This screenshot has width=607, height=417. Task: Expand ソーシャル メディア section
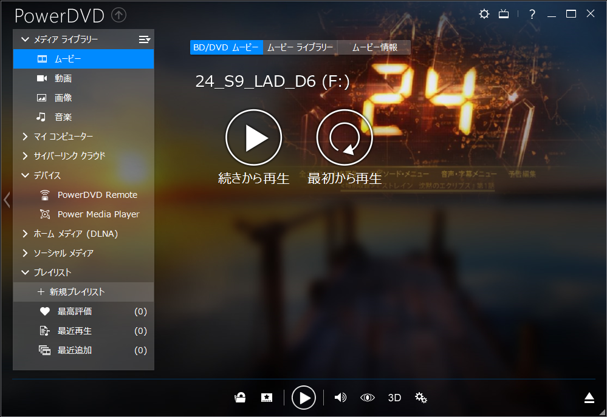[x=25, y=253]
